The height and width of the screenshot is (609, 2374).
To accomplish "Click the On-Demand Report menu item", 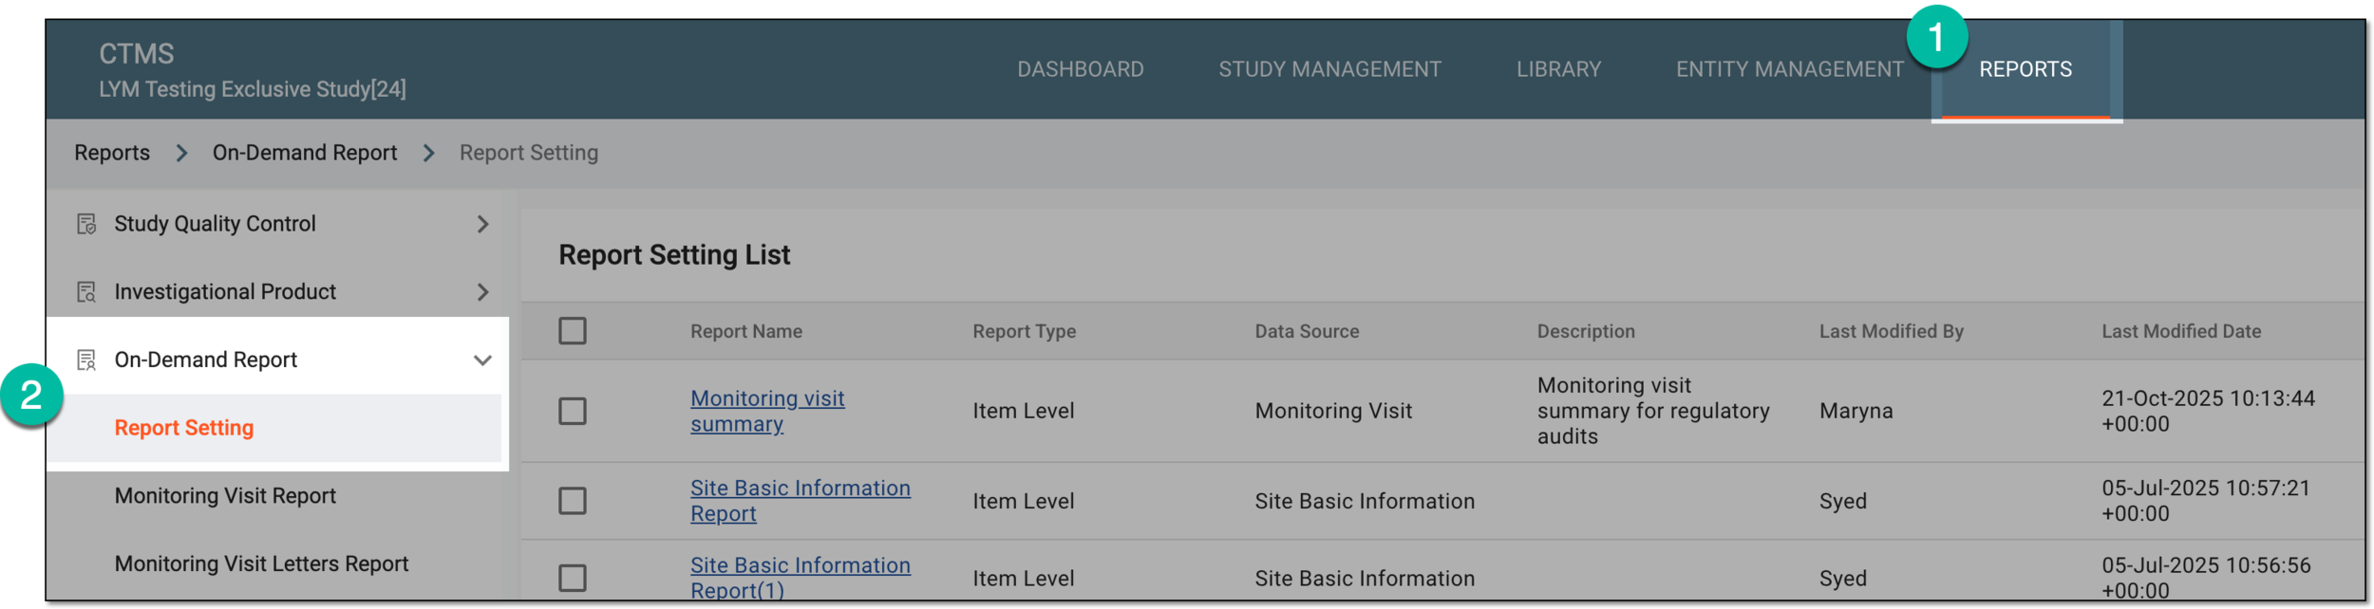I will [206, 360].
